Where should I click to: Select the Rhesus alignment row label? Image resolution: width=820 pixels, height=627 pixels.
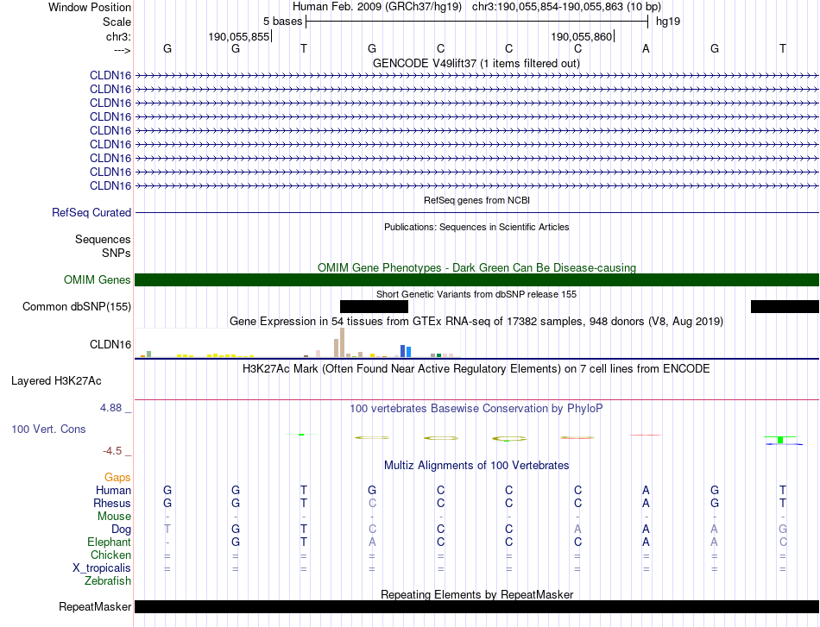[x=112, y=503]
